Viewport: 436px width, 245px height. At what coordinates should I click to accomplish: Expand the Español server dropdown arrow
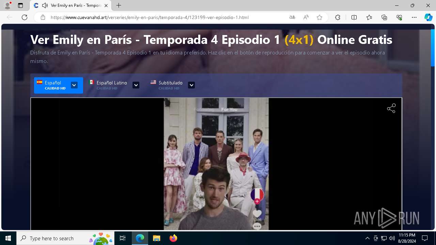coord(74,85)
